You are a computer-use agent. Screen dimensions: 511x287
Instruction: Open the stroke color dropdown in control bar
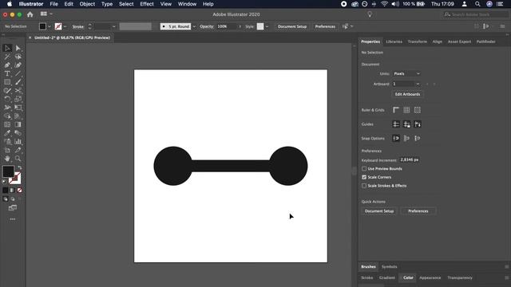click(x=65, y=26)
